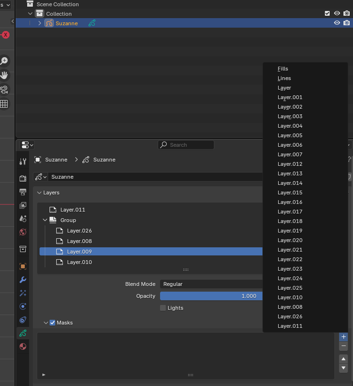The image size is (353, 386).
Task: Open the Output properties tab
Action: tap(23, 192)
